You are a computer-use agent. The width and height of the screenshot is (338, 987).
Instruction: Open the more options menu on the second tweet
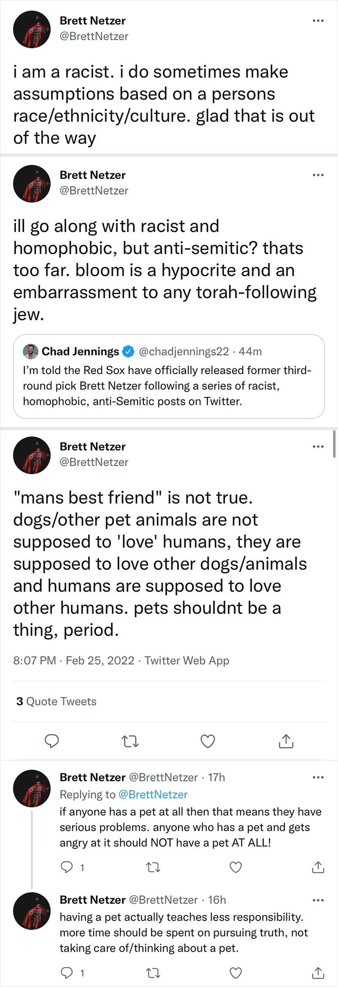[x=318, y=175]
